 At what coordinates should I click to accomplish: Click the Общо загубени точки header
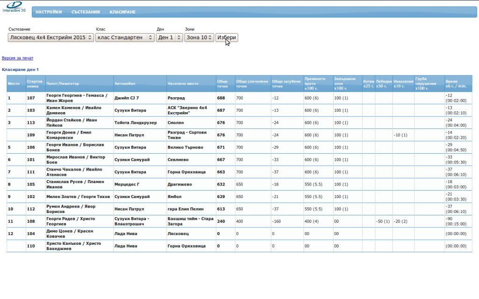pyautogui.click(x=286, y=84)
